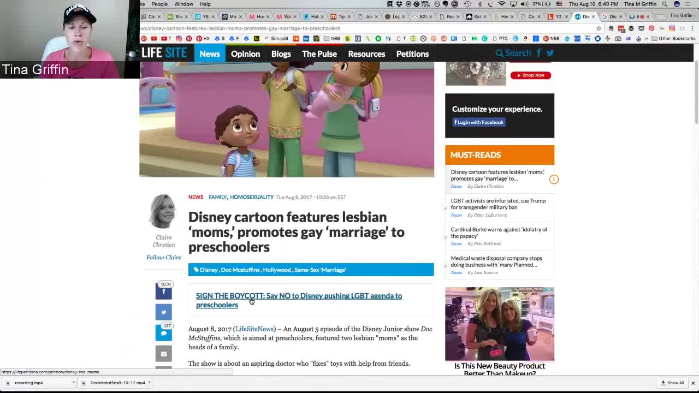Open the Instagram bookmark icon
The height and width of the screenshot is (393, 699).
click(x=179, y=38)
